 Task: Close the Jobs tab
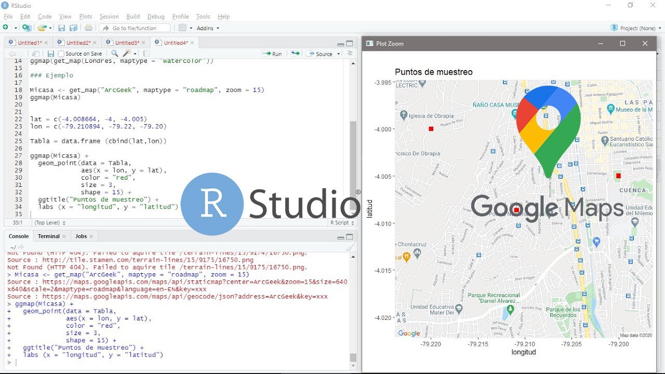point(91,236)
